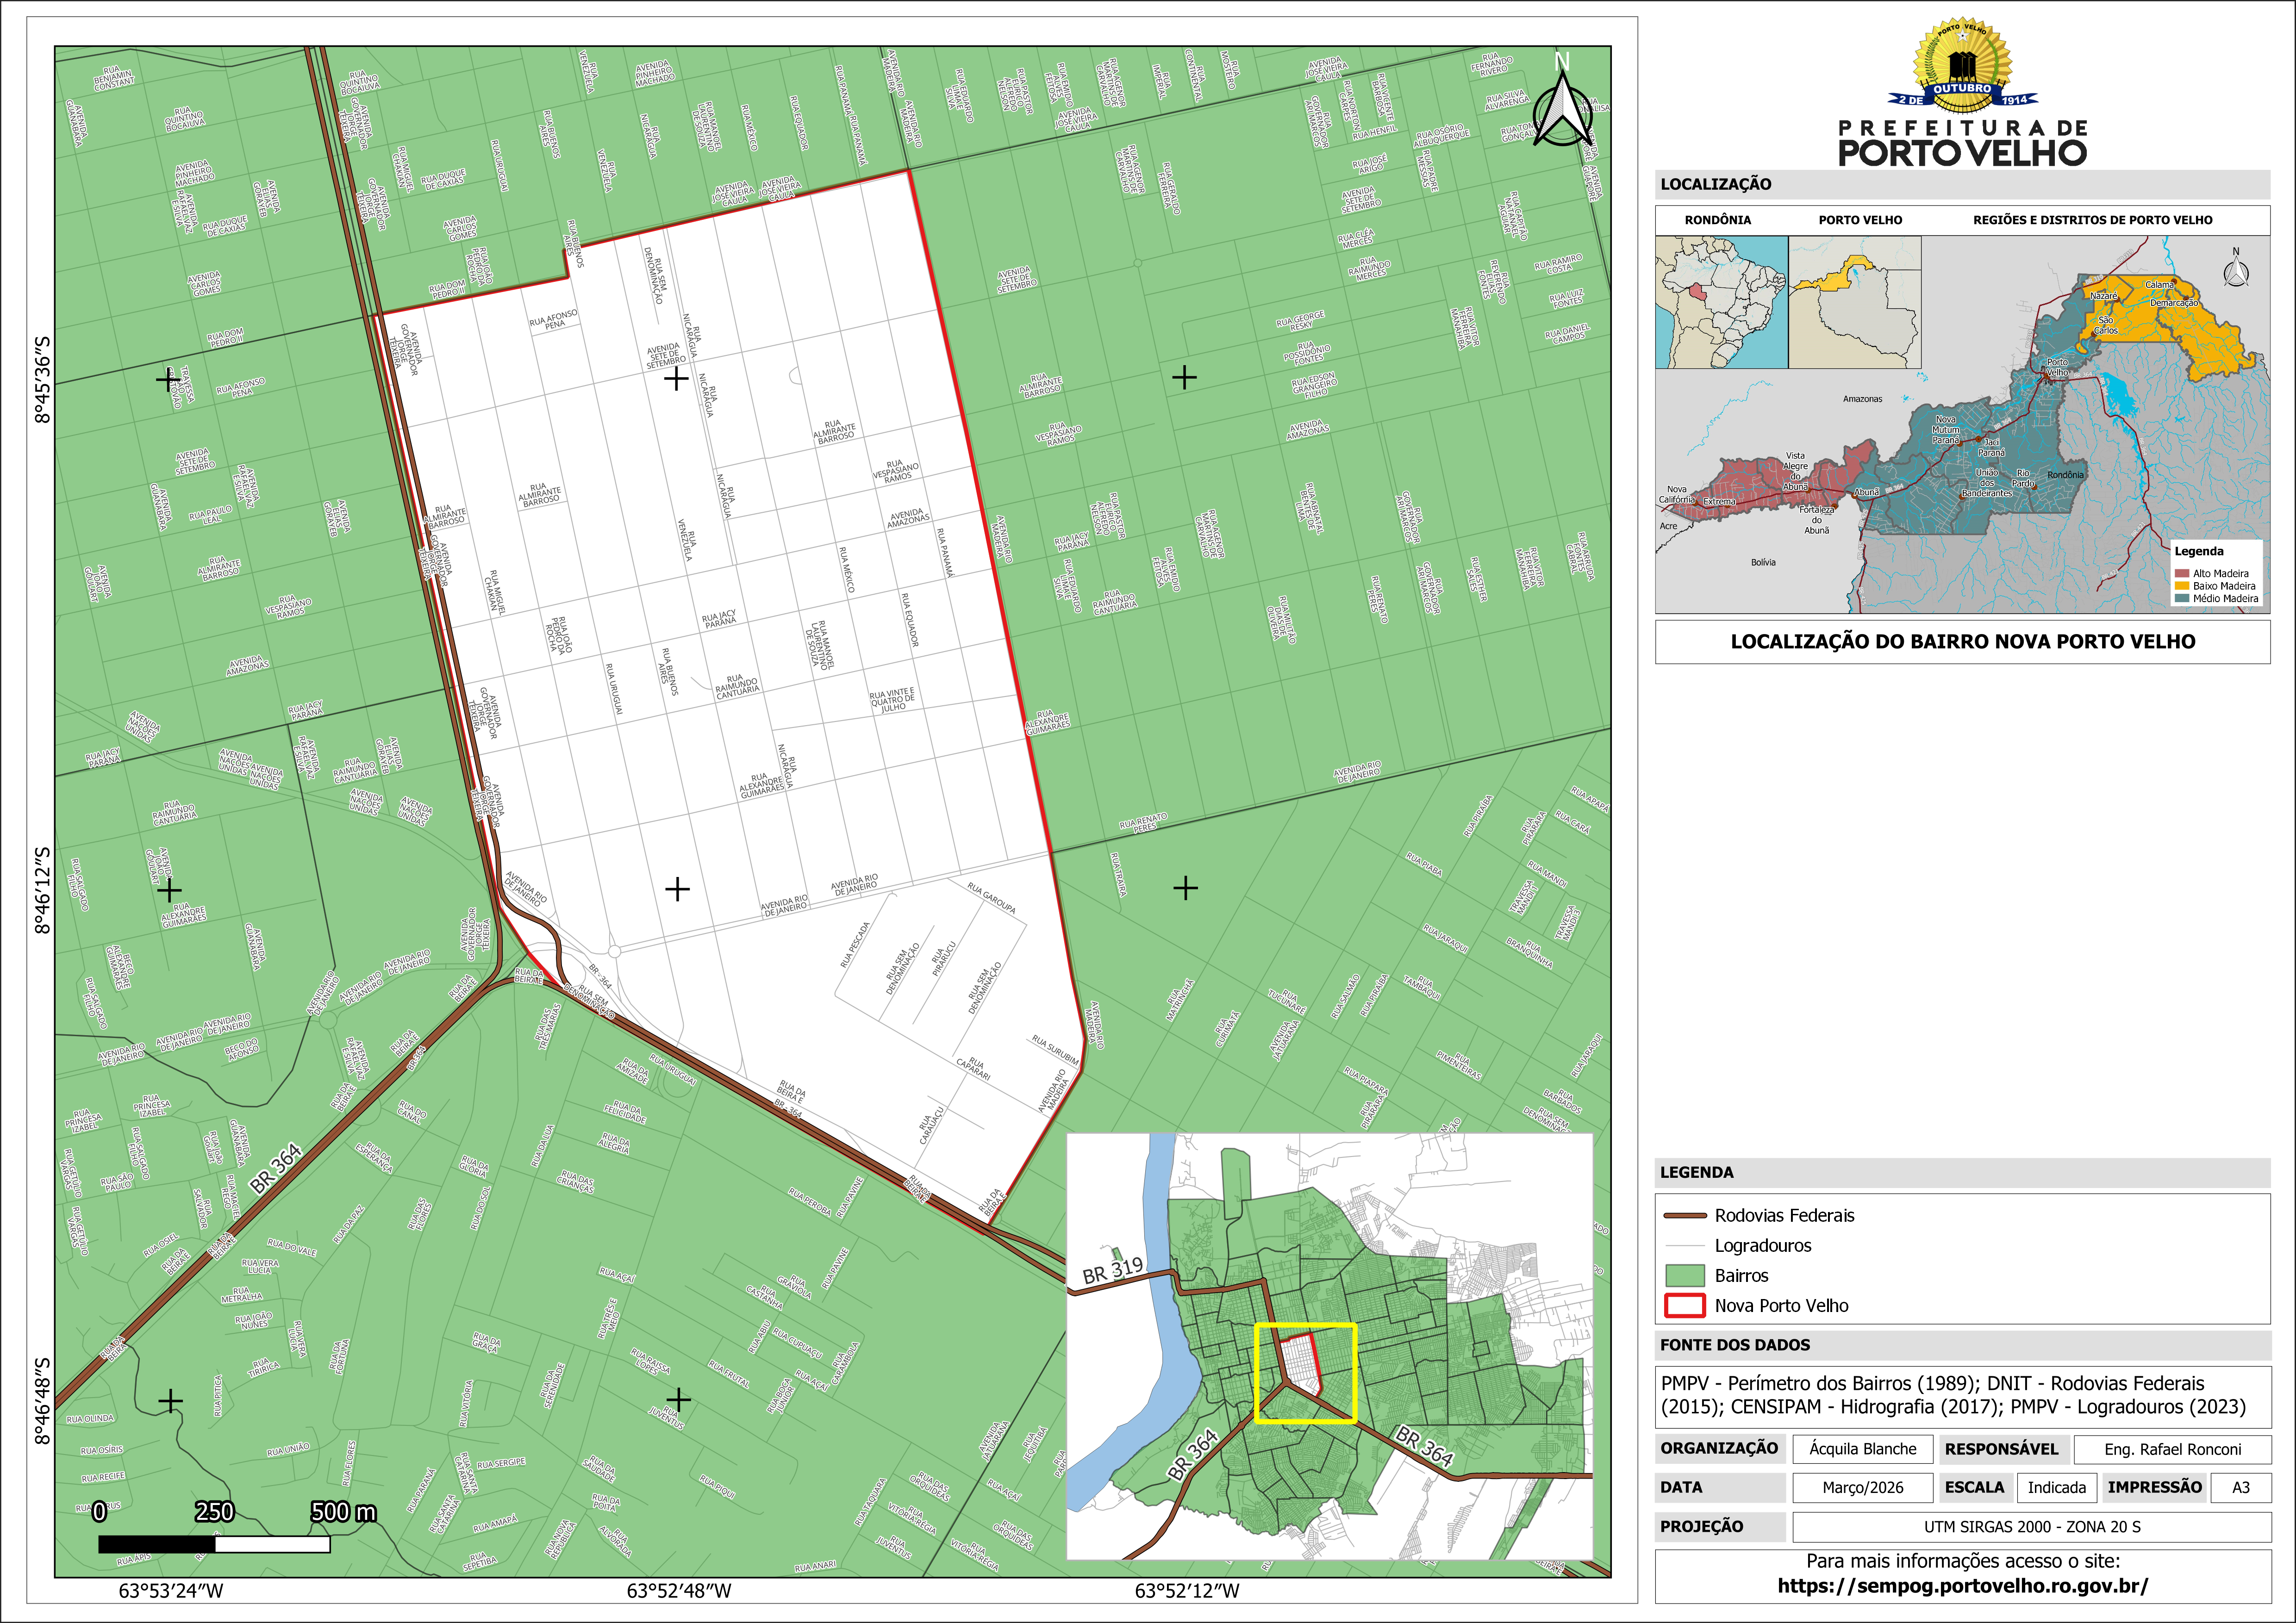Click the Porto Velho municipality thumbnail map
The width and height of the screenshot is (2296, 1623).
(x=1855, y=302)
